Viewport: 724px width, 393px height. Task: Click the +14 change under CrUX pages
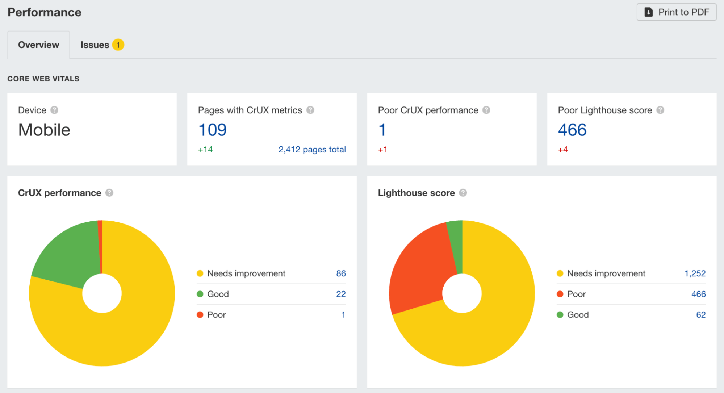click(x=205, y=150)
